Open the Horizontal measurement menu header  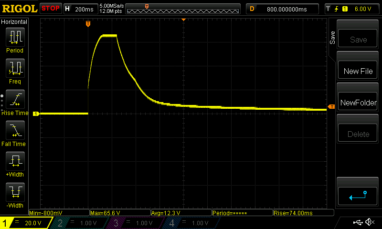[x=14, y=22]
